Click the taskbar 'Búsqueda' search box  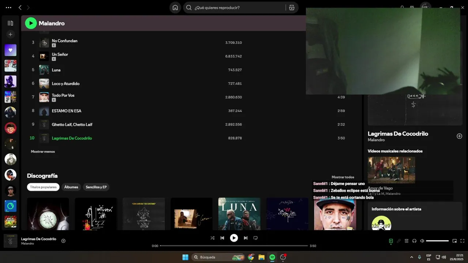tap(218, 257)
